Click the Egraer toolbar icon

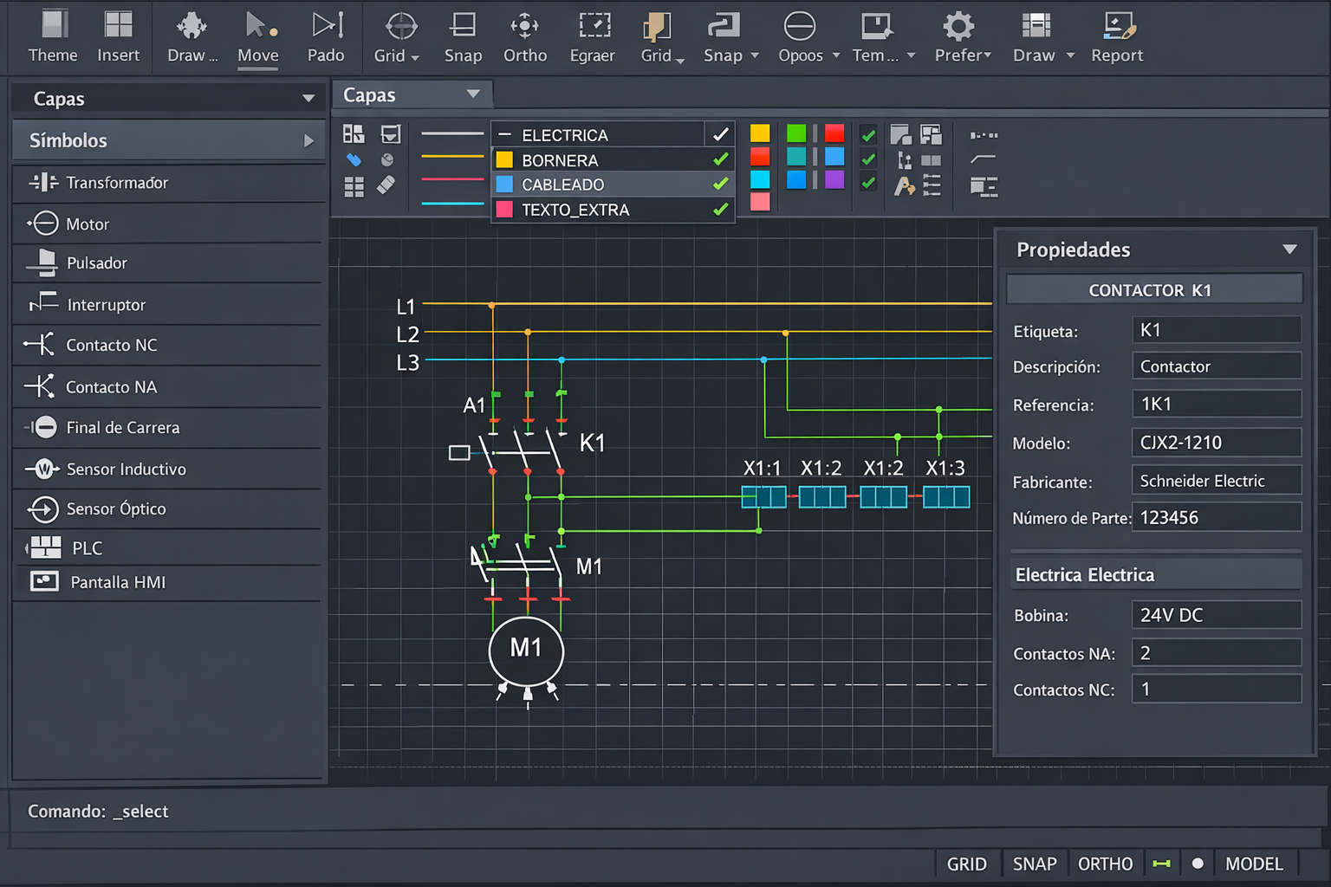point(593,36)
